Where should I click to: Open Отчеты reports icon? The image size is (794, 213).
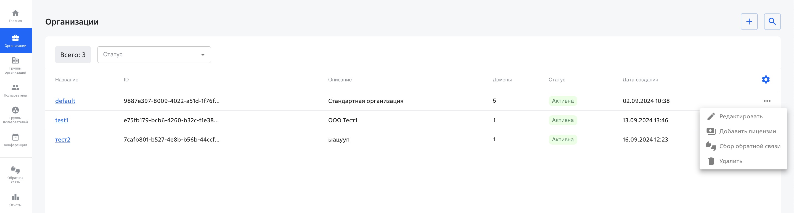click(x=15, y=197)
